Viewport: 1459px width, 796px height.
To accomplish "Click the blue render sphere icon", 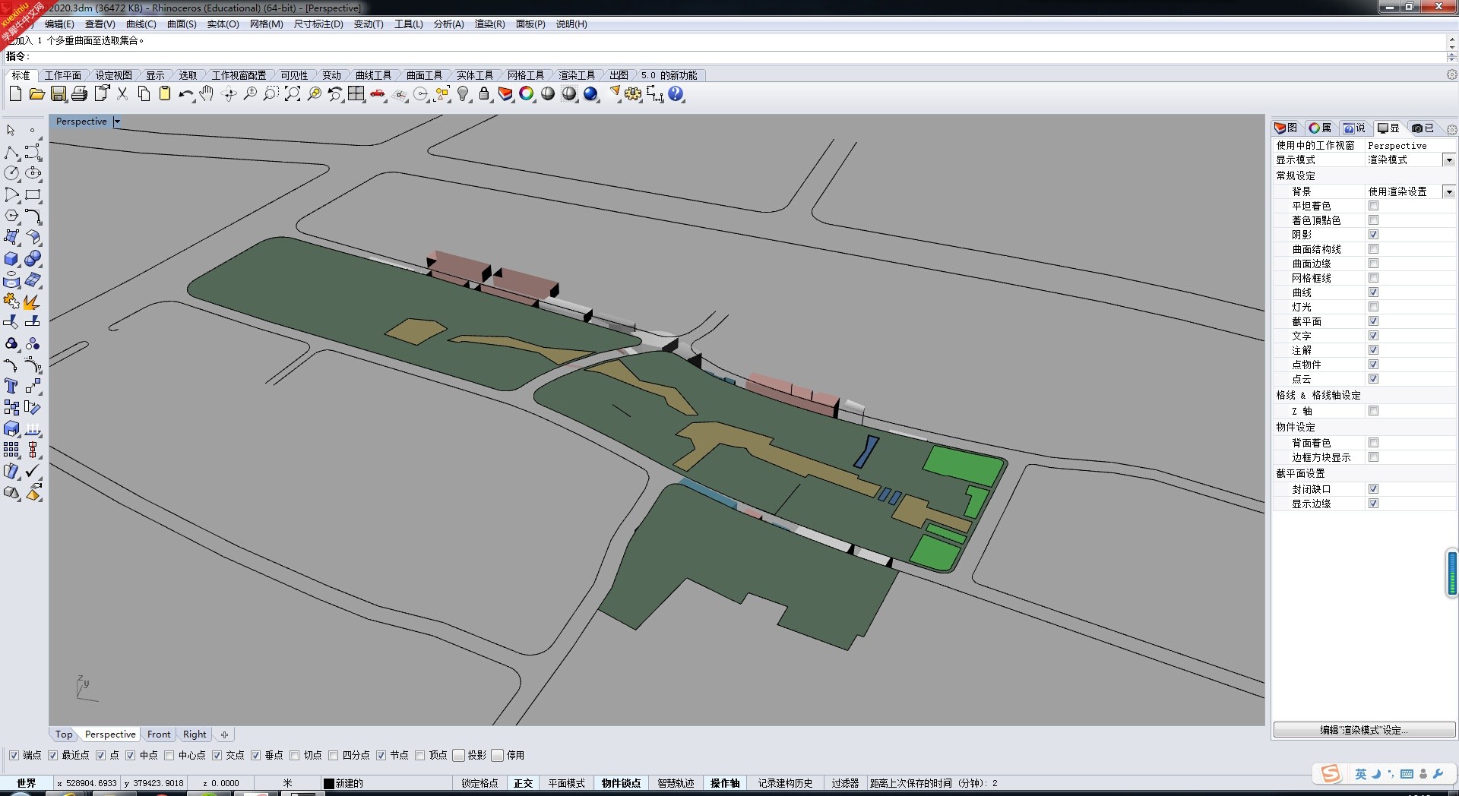I will click(x=590, y=93).
